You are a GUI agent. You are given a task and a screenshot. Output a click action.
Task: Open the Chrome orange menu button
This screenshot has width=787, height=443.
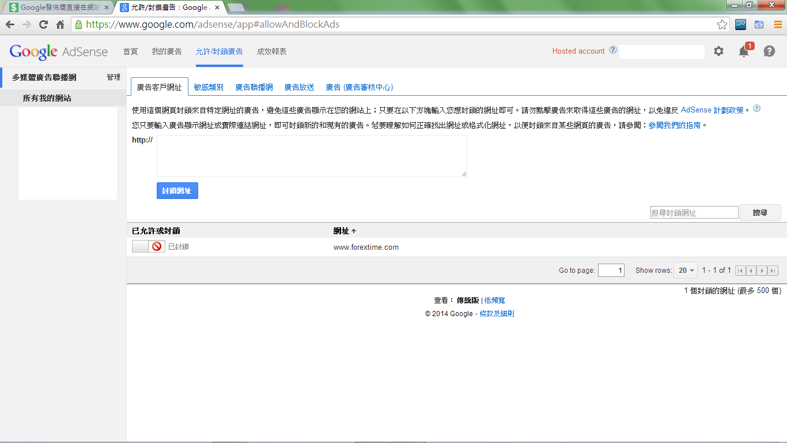click(777, 24)
